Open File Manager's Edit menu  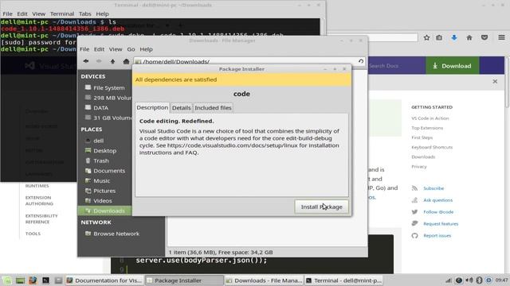pos(99,49)
